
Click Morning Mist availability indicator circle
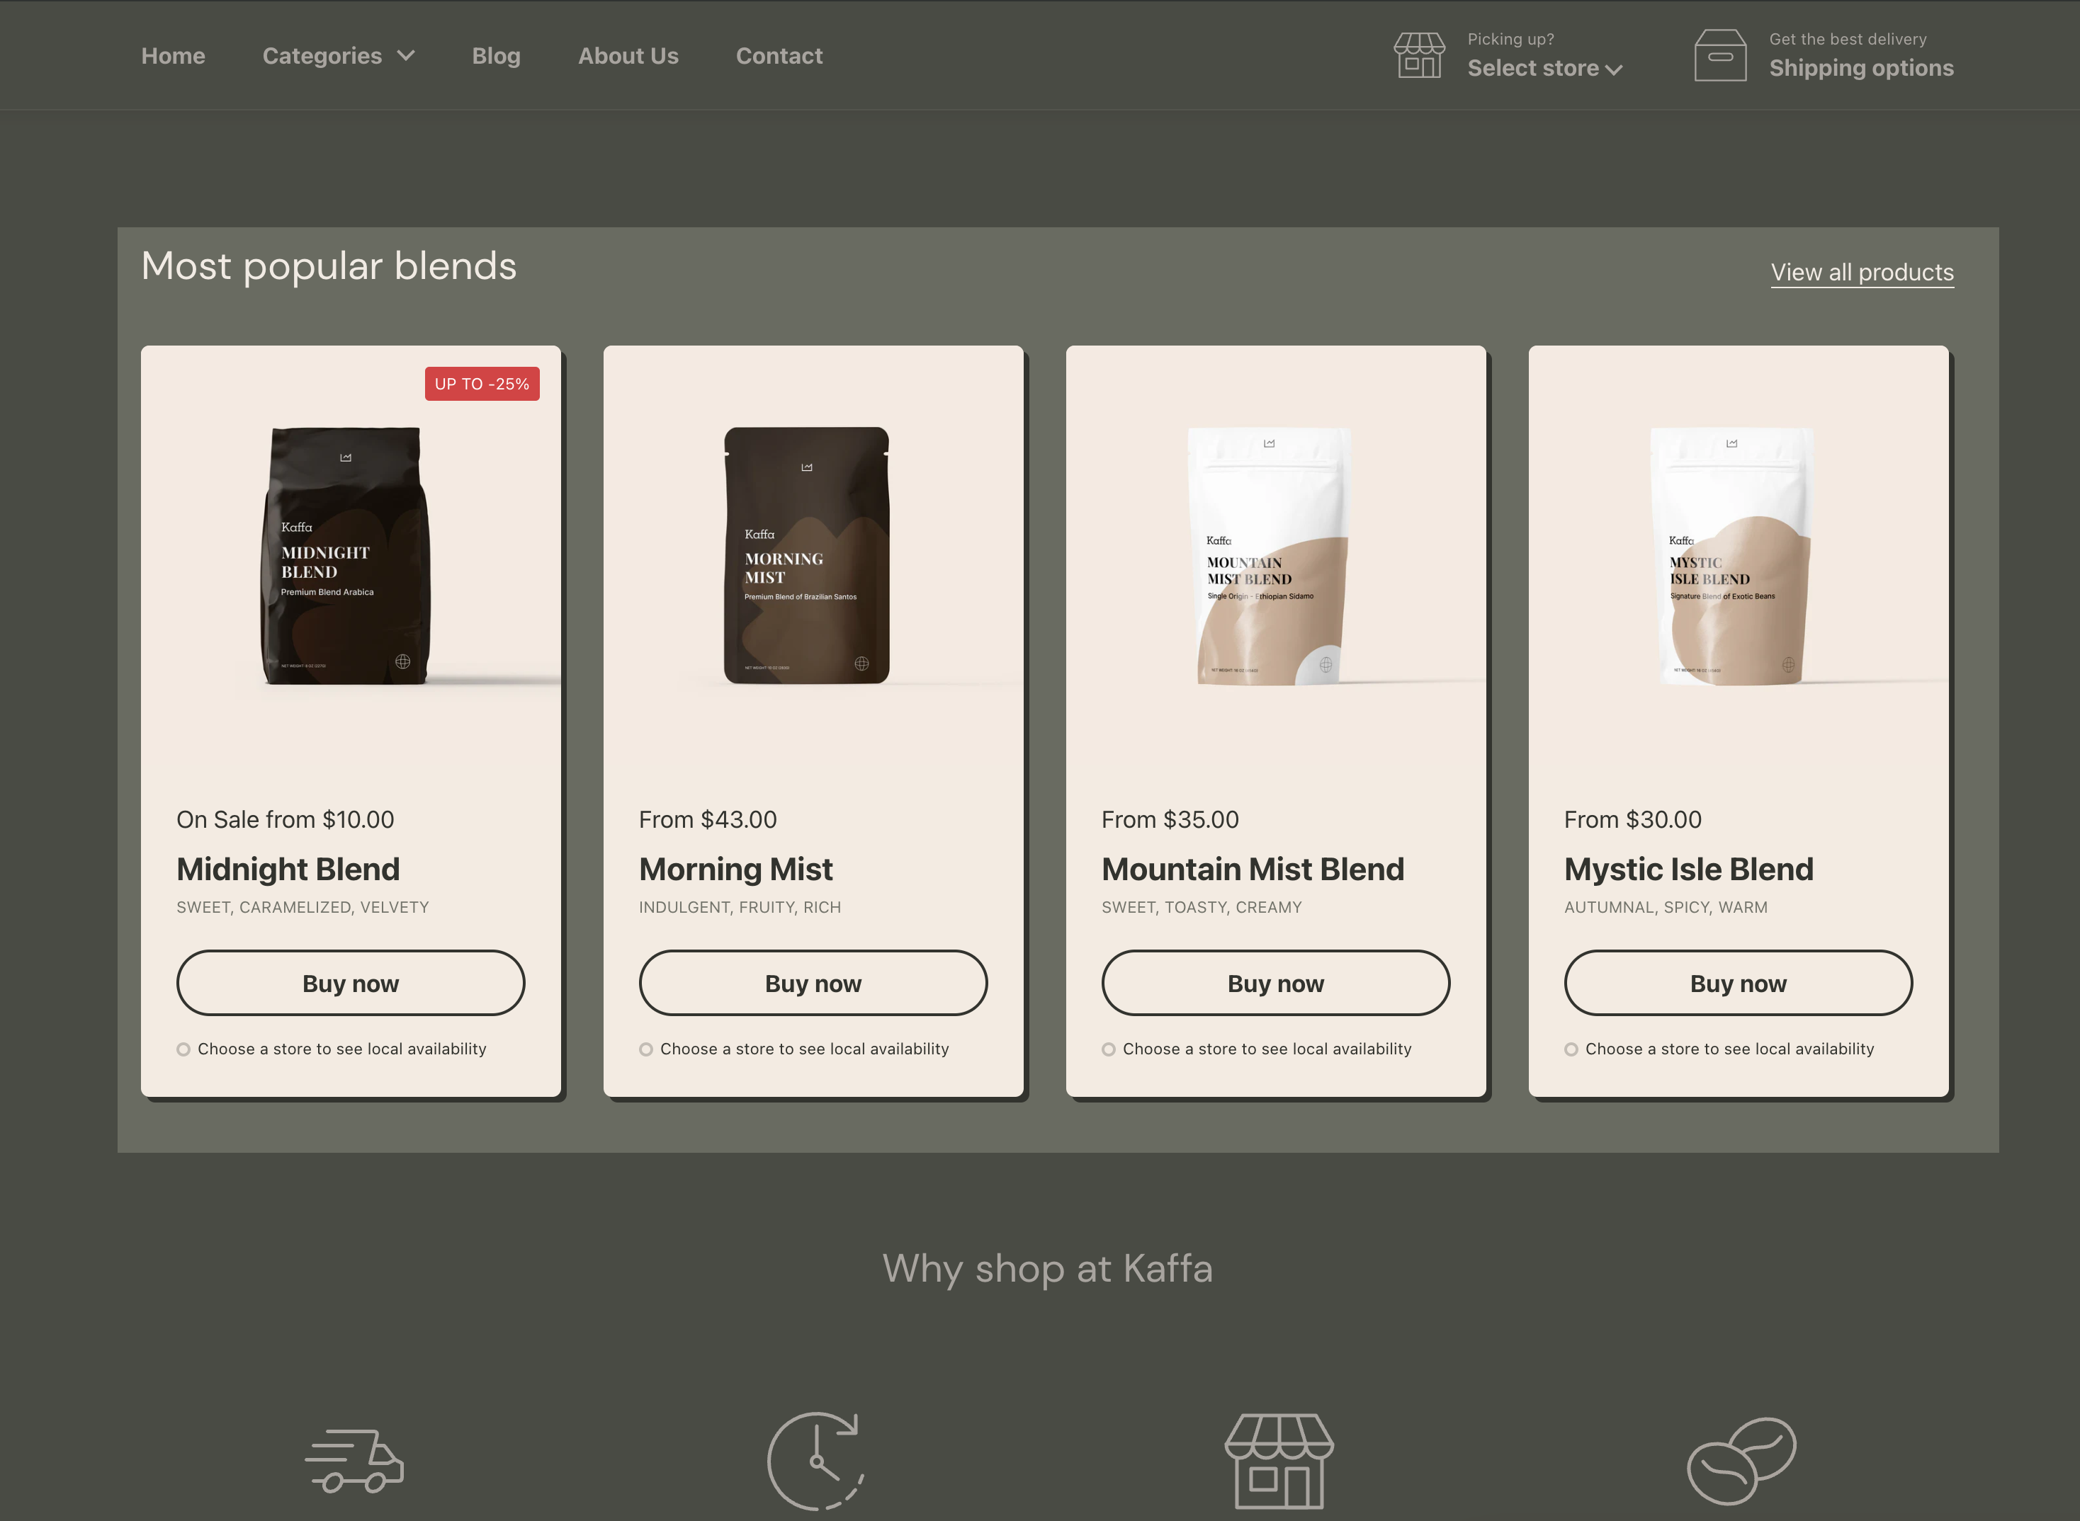tap(645, 1049)
